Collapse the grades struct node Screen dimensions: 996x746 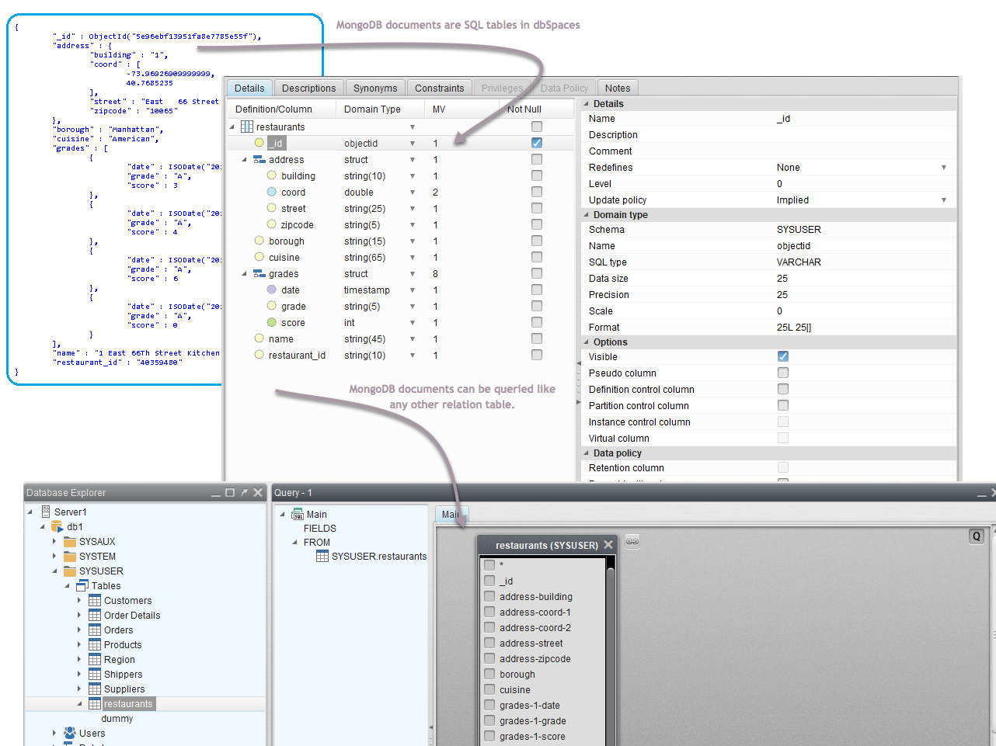tap(245, 274)
